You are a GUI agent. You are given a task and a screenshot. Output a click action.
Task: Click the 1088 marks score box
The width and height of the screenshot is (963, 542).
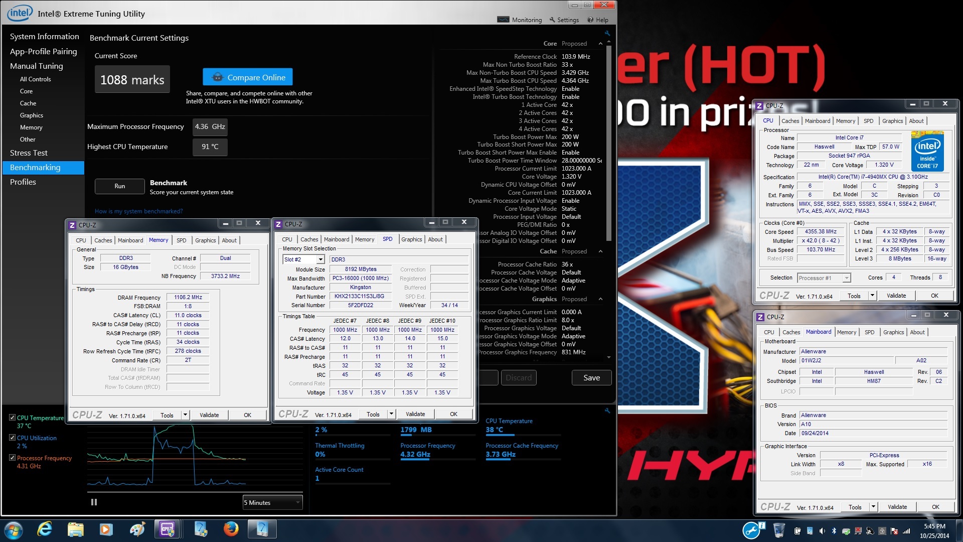point(132,80)
